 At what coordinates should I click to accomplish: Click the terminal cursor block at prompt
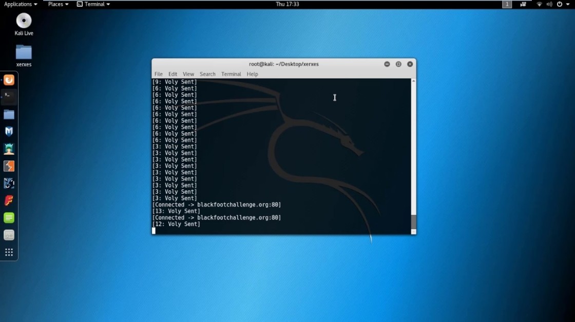(x=154, y=230)
